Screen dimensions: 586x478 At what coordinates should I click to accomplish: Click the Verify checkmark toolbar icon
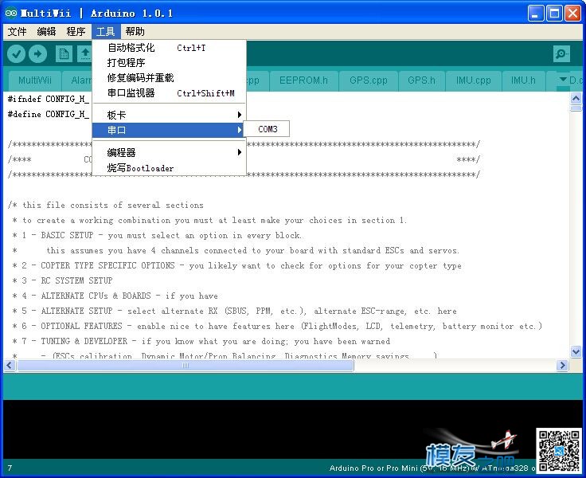click(x=16, y=54)
